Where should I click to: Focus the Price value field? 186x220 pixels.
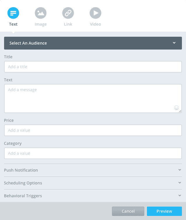(93, 130)
